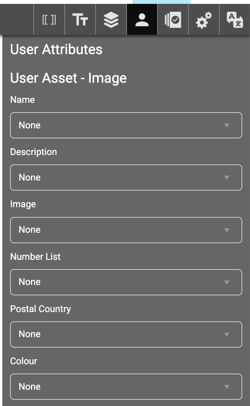Click the Postal Country label text
The width and height of the screenshot is (250, 406).
tap(40, 309)
